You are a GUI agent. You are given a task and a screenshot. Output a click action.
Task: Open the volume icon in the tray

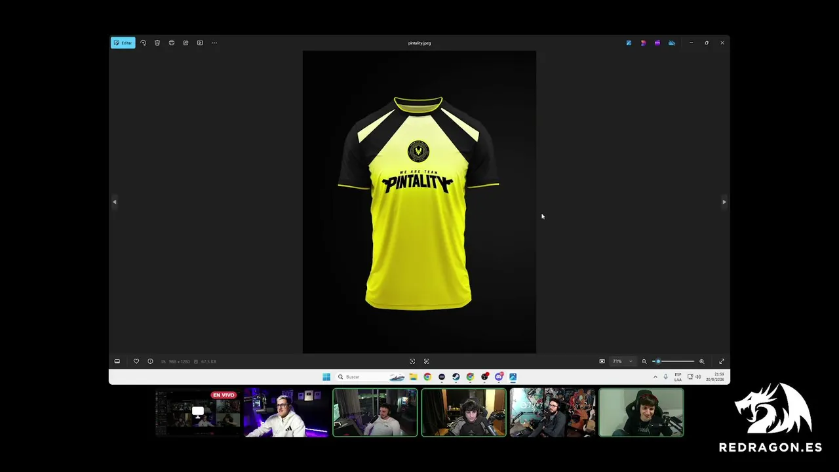tap(698, 377)
